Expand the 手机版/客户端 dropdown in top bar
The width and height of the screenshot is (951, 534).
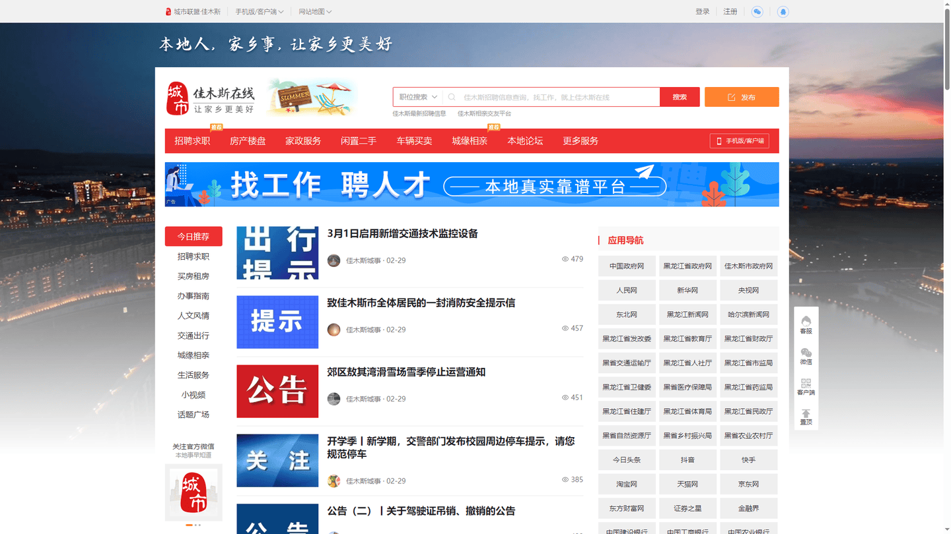260,12
